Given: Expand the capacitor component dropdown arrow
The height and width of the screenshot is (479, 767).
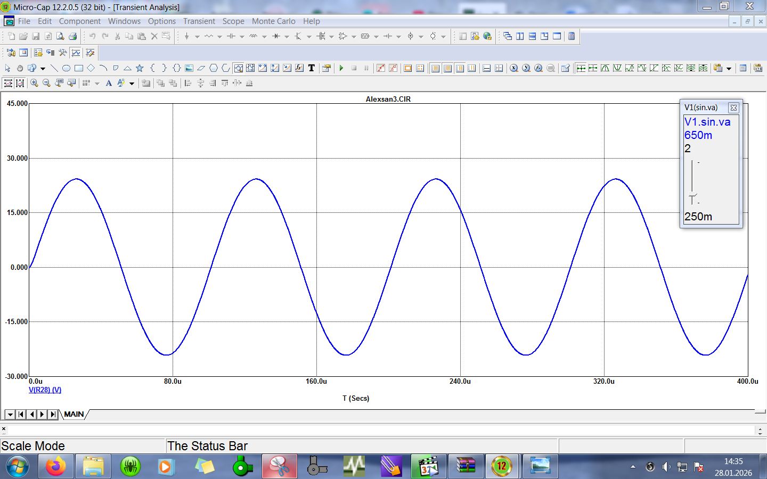Looking at the screenshot, I should pos(242,37).
